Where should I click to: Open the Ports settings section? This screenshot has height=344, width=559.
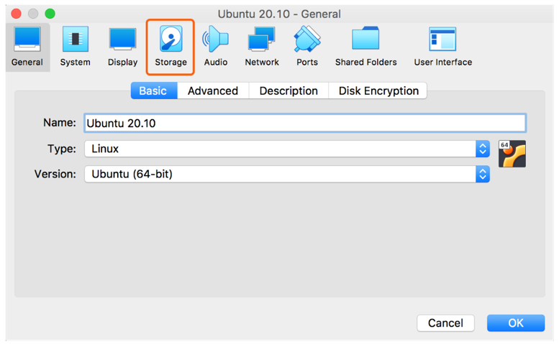(307, 47)
